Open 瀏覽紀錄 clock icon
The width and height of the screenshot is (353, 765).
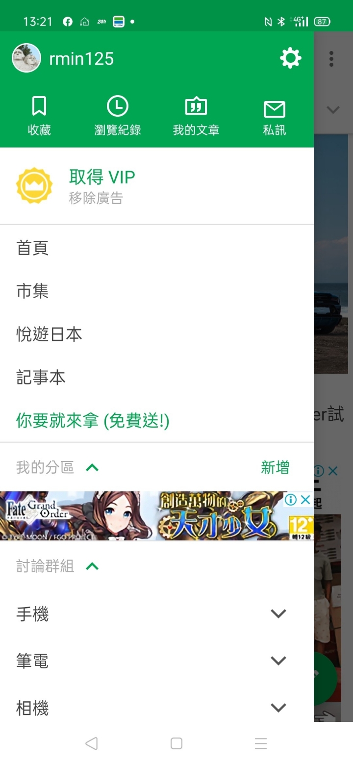tap(118, 106)
